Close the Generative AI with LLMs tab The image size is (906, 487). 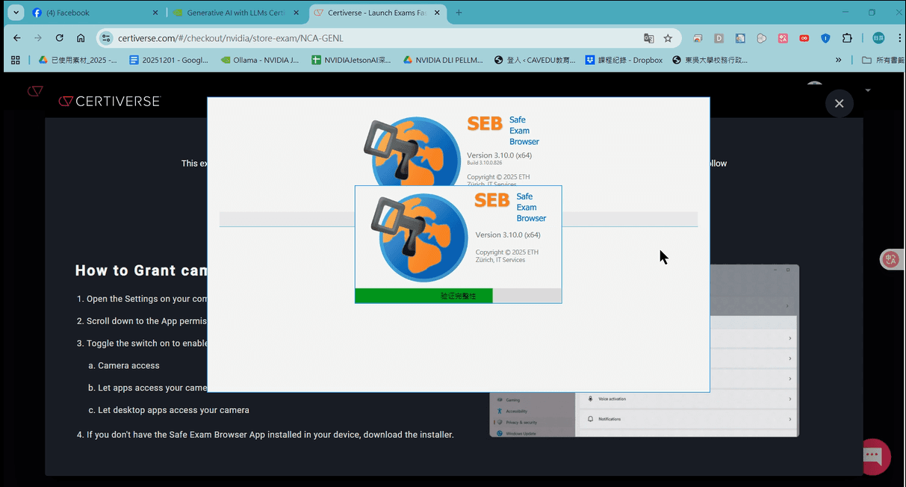point(296,13)
